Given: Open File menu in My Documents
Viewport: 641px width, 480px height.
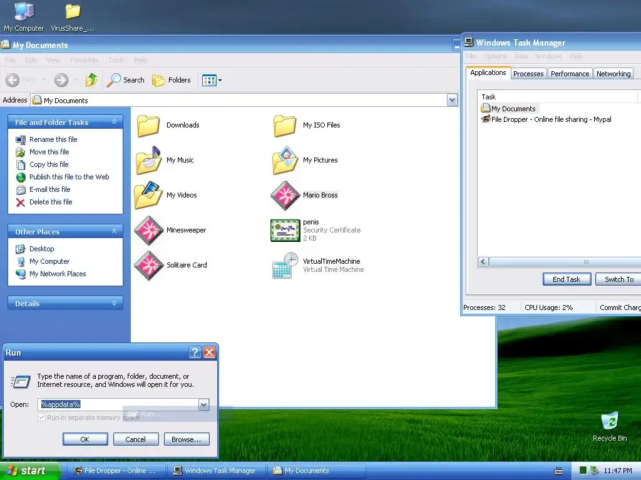Looking at the screenshot, I should coord(10,60).
